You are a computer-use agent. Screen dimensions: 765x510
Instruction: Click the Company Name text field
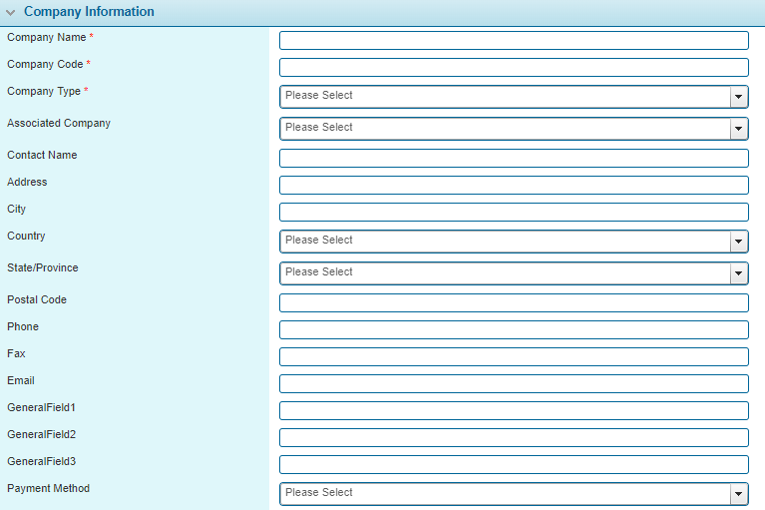[x=514, y=41]
